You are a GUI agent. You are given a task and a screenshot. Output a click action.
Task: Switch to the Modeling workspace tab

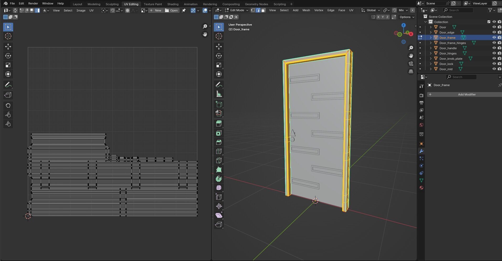tap(94, 4)
